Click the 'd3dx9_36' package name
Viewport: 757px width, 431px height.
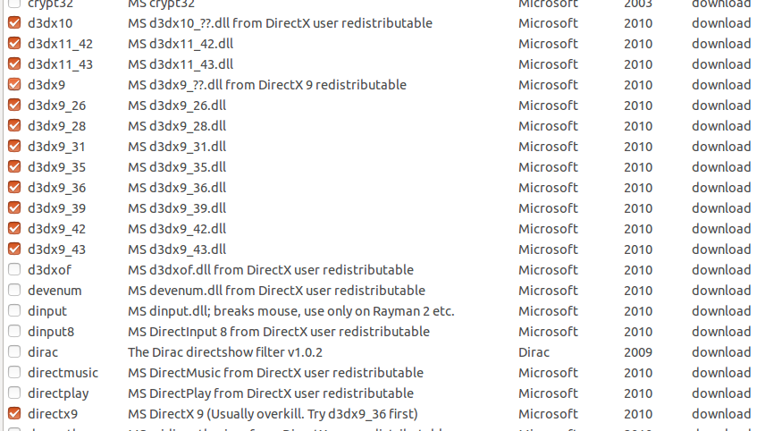[57, 188]
